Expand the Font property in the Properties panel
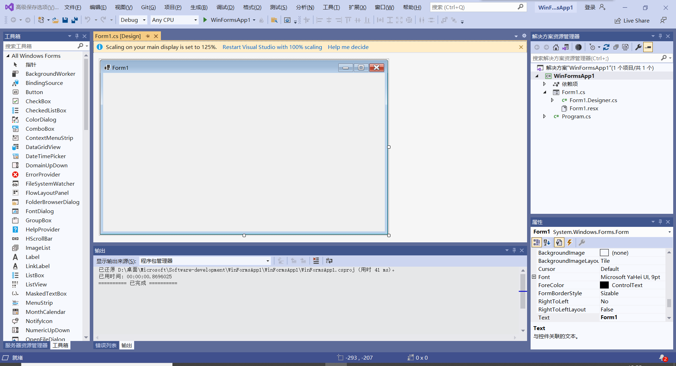Image resolution: width=676 pixels, height=366 pixels. coord(534,277)
